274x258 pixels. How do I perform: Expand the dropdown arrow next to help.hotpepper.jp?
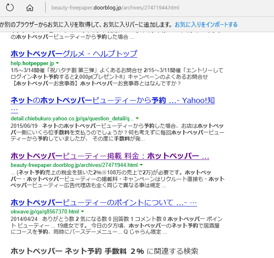58,63
